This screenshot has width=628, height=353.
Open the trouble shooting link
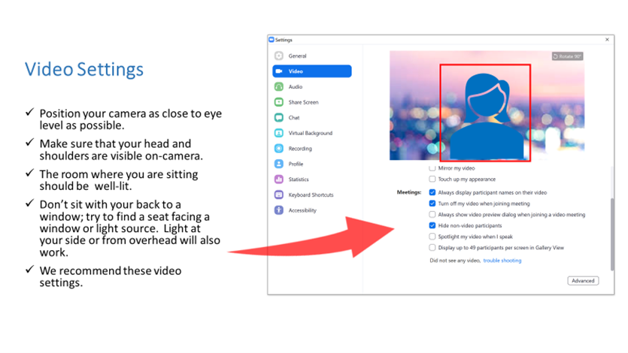tap(502, 261)
